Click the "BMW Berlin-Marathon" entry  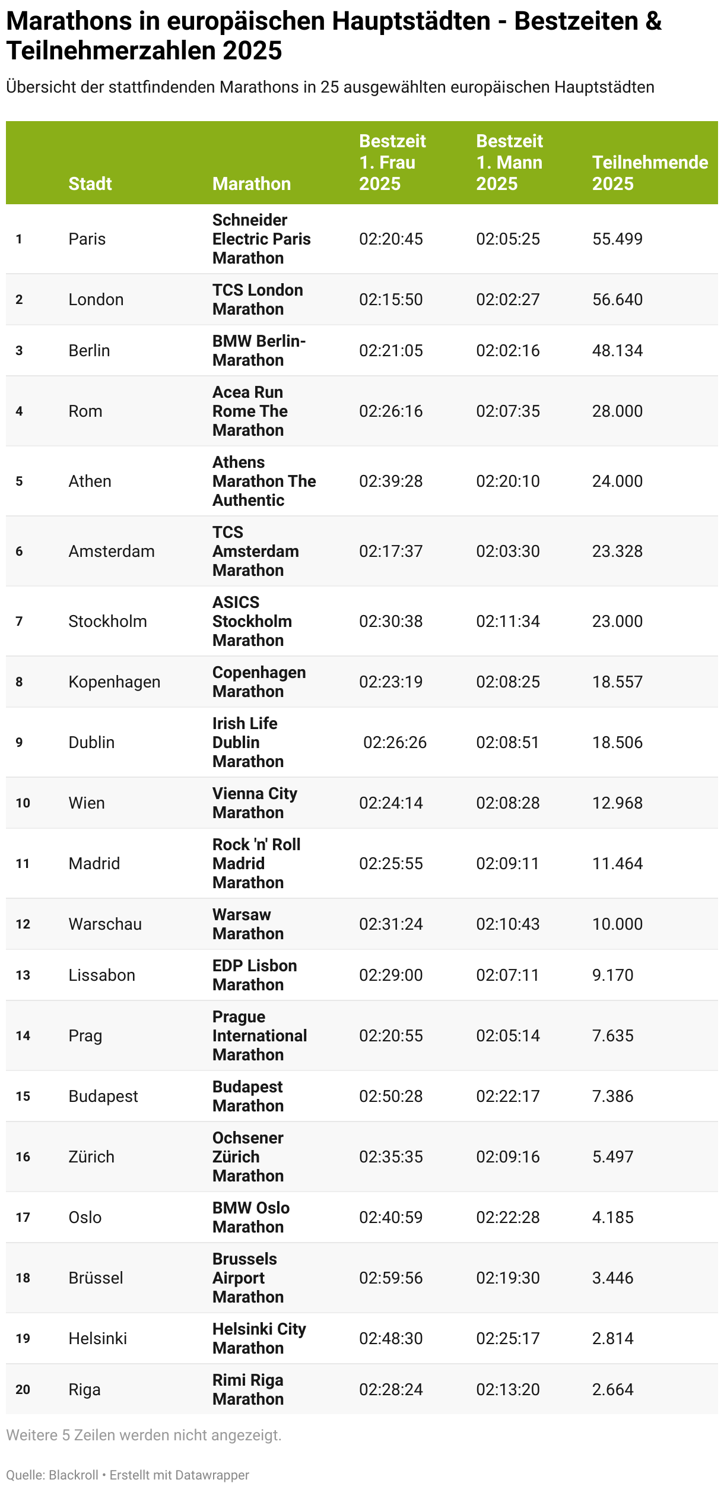(259, 350)
